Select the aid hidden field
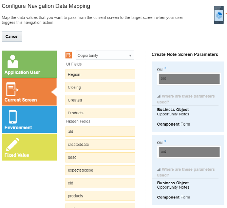 (x=100, y=132)
